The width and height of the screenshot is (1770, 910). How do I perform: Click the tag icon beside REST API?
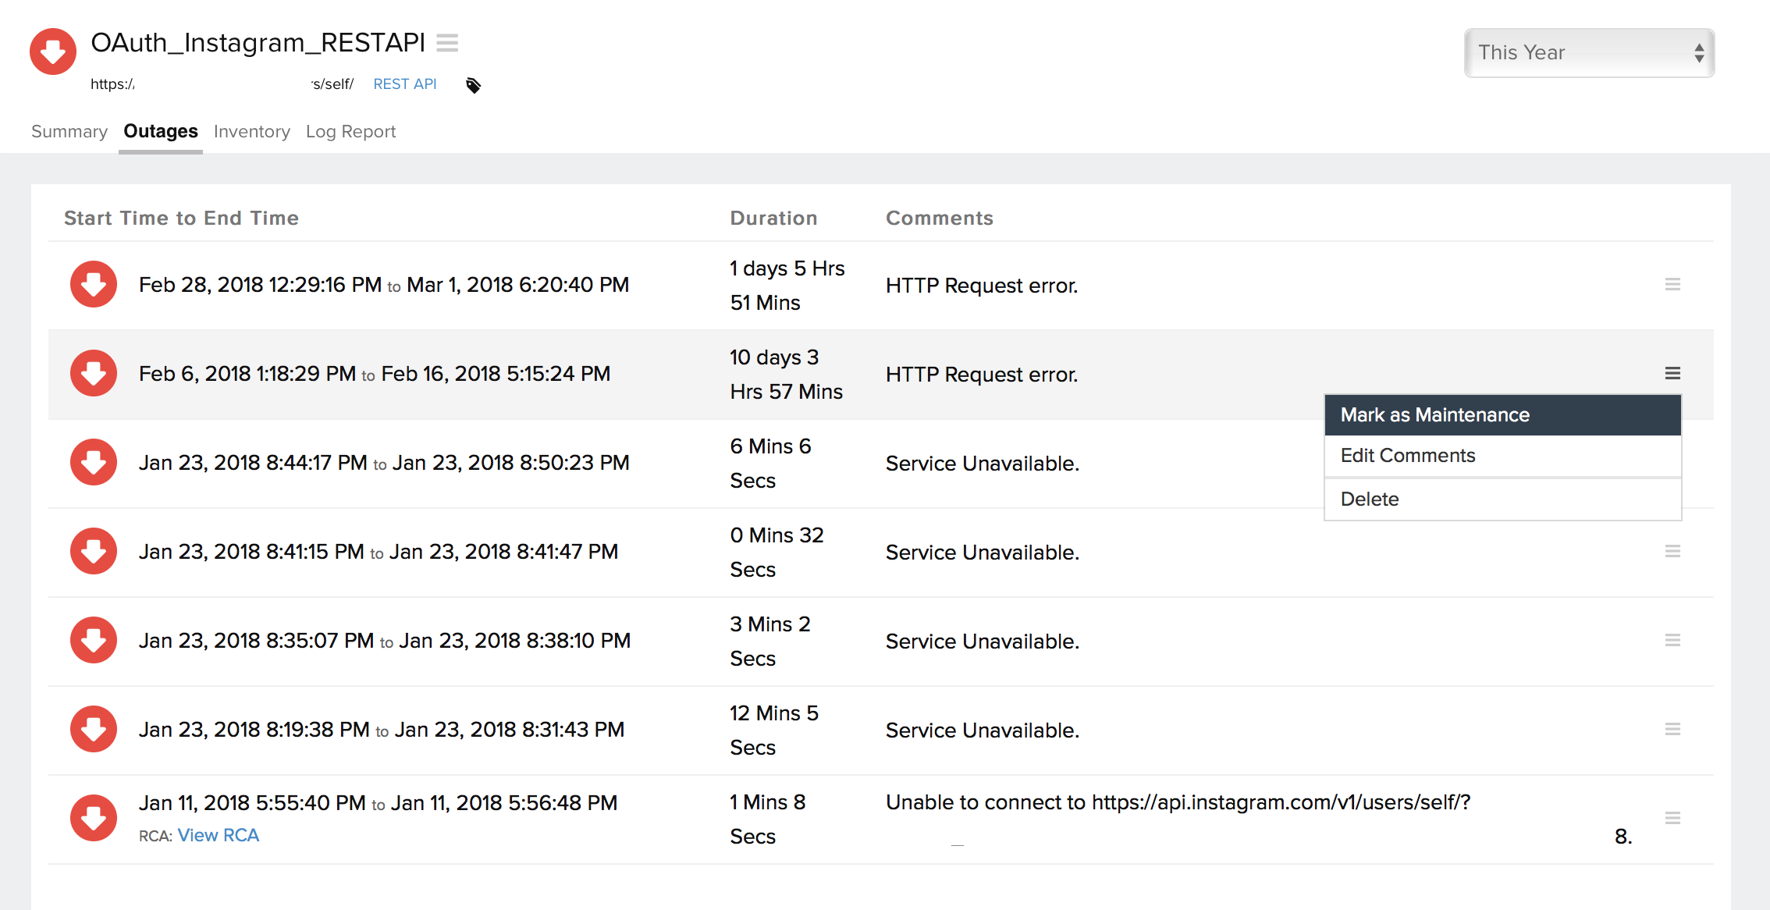473,85
